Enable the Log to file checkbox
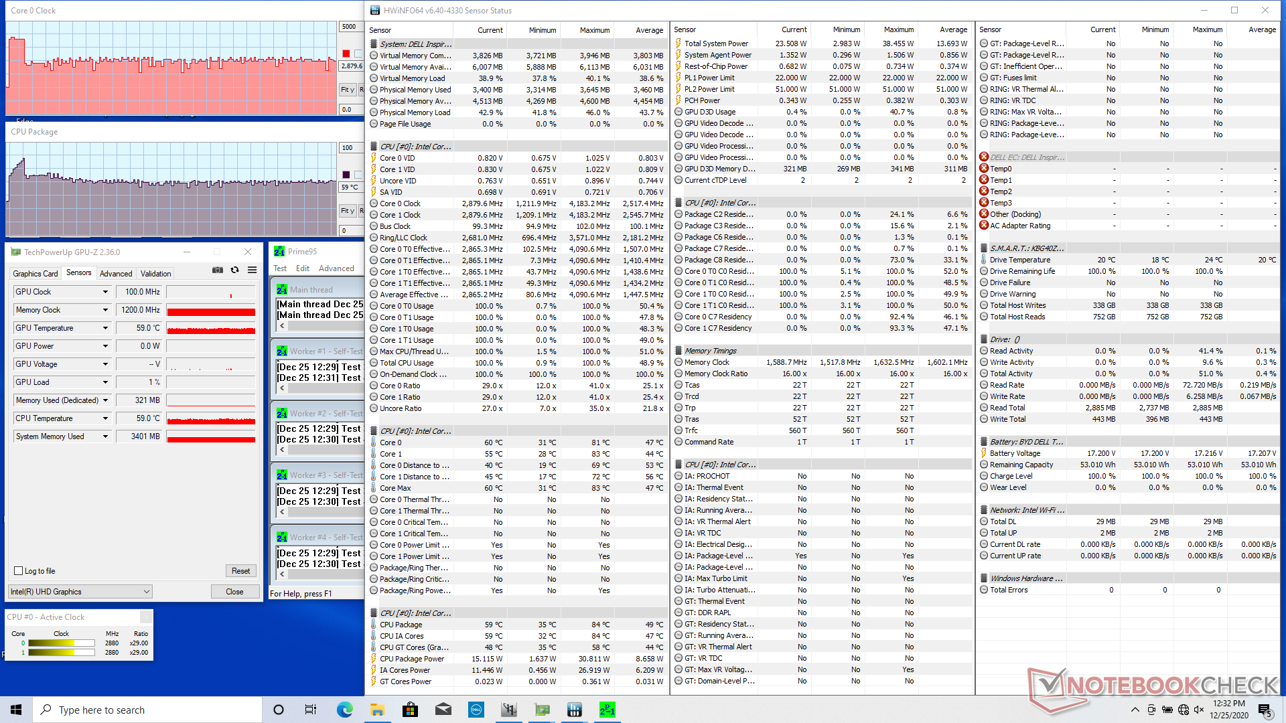The height and width of the screenshot is (723, 1286). [x=19, y=571]
